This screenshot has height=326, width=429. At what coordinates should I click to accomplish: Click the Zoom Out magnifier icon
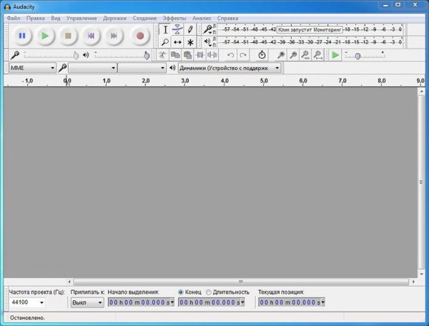coord(293,55)
